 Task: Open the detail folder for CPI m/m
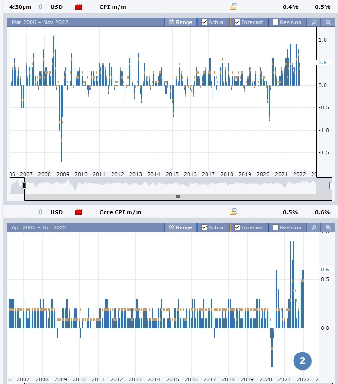pos(233,7)
